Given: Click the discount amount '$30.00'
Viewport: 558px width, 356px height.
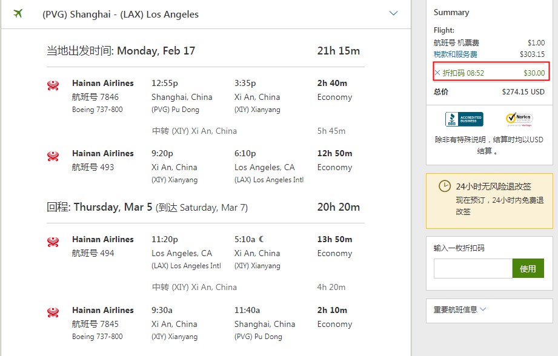Looking at the screenshot, I should click(x=534, y=73).
